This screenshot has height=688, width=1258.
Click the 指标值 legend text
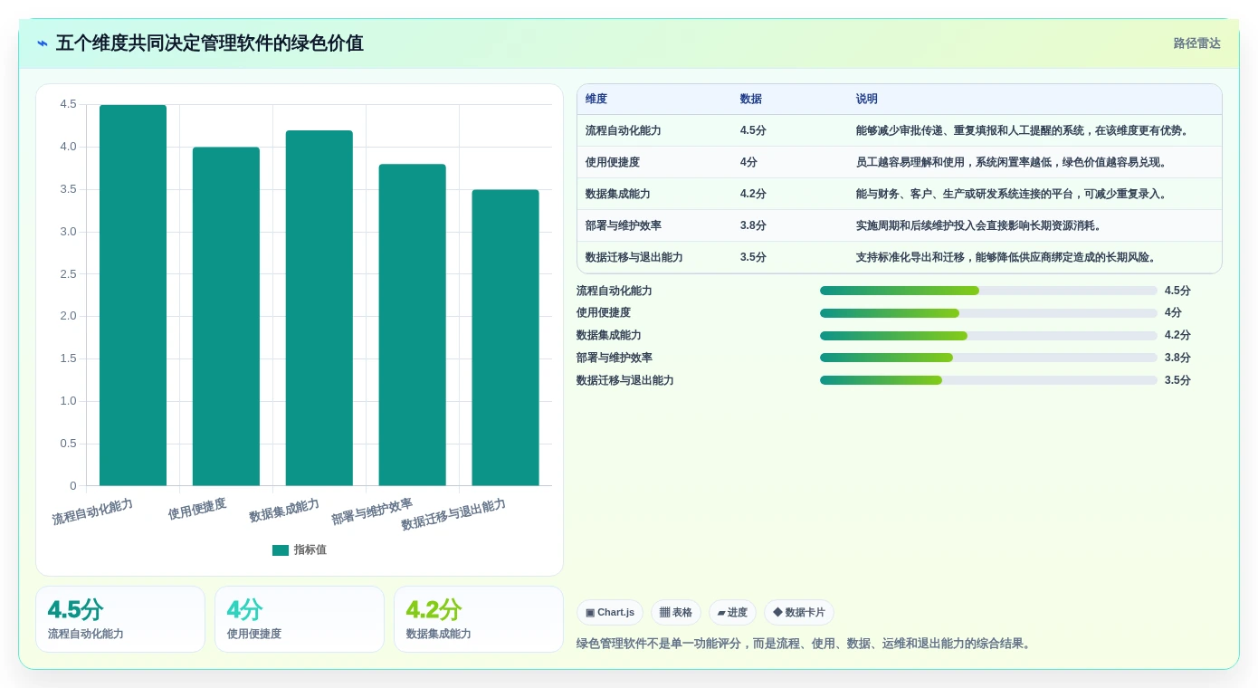coord(310,549)
